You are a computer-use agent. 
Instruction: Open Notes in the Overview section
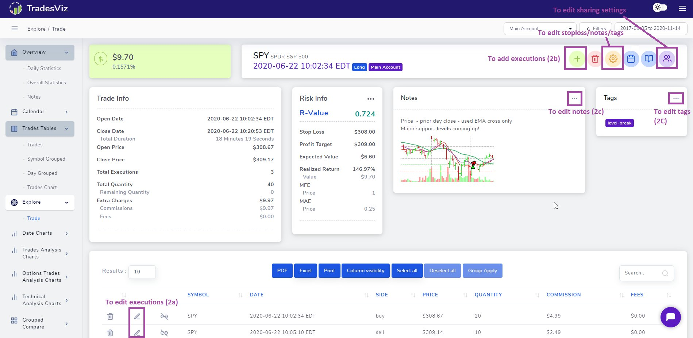34,97
